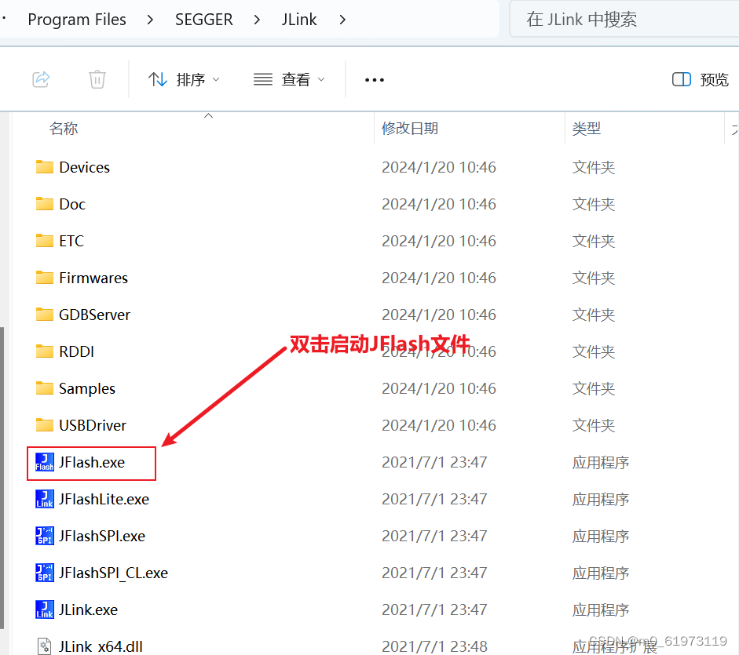
Task: Click the left pane vertical scrollbar
Action: click(x=2, y=478)
